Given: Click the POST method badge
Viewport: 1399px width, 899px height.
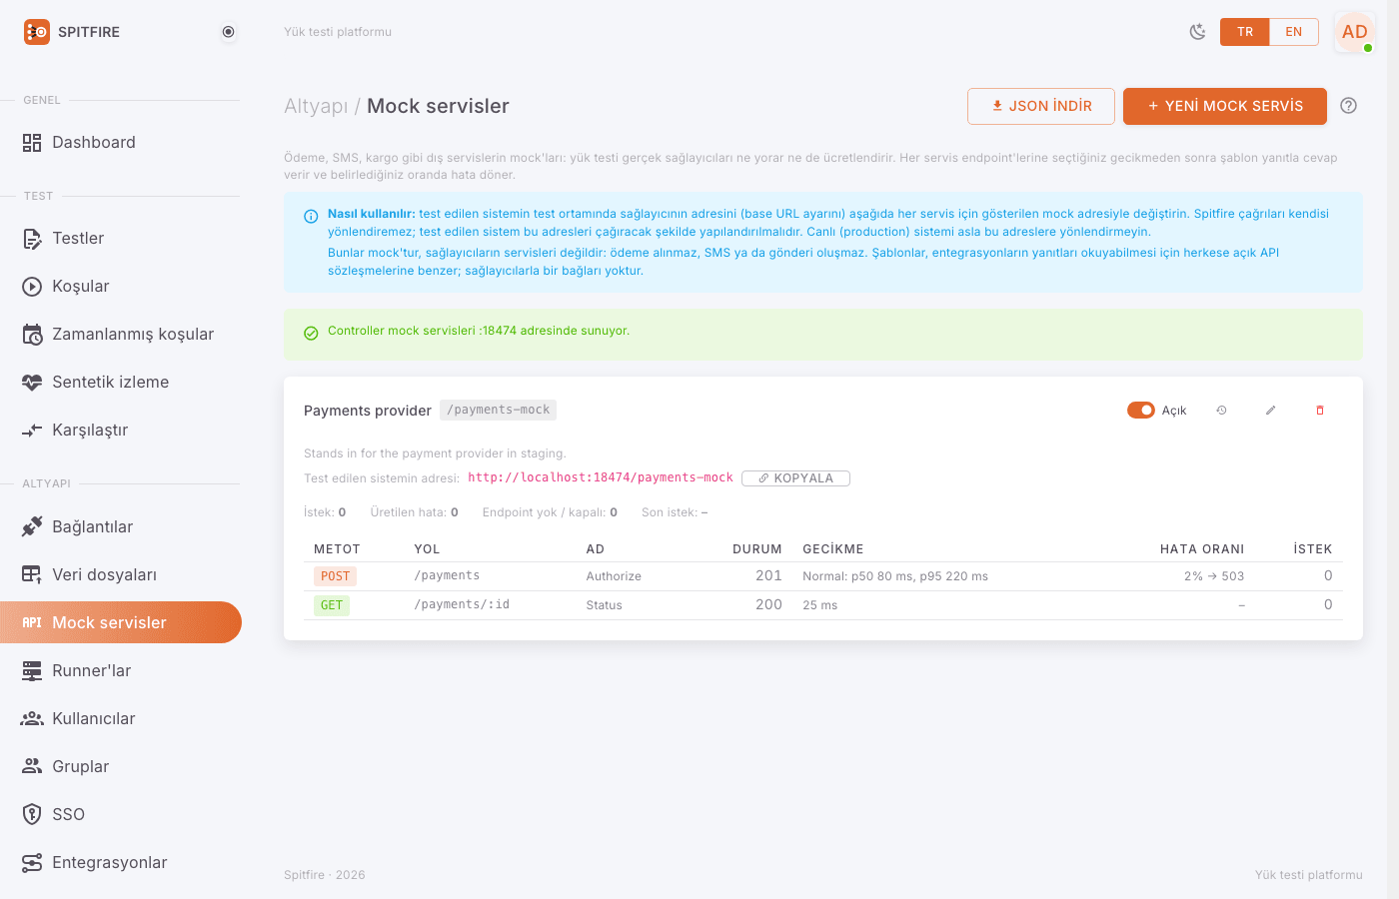Looking at the screenshot, I should click(336, 576).
